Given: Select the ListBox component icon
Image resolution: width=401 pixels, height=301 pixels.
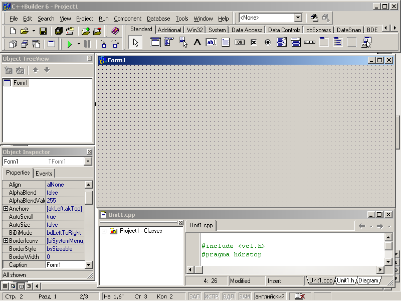Looking at the screenshot, I should tap(282, 42).
